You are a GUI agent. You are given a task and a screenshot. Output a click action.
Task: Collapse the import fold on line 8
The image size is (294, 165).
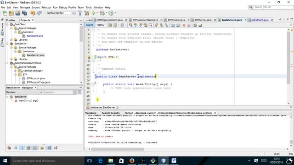click(93, 57)
